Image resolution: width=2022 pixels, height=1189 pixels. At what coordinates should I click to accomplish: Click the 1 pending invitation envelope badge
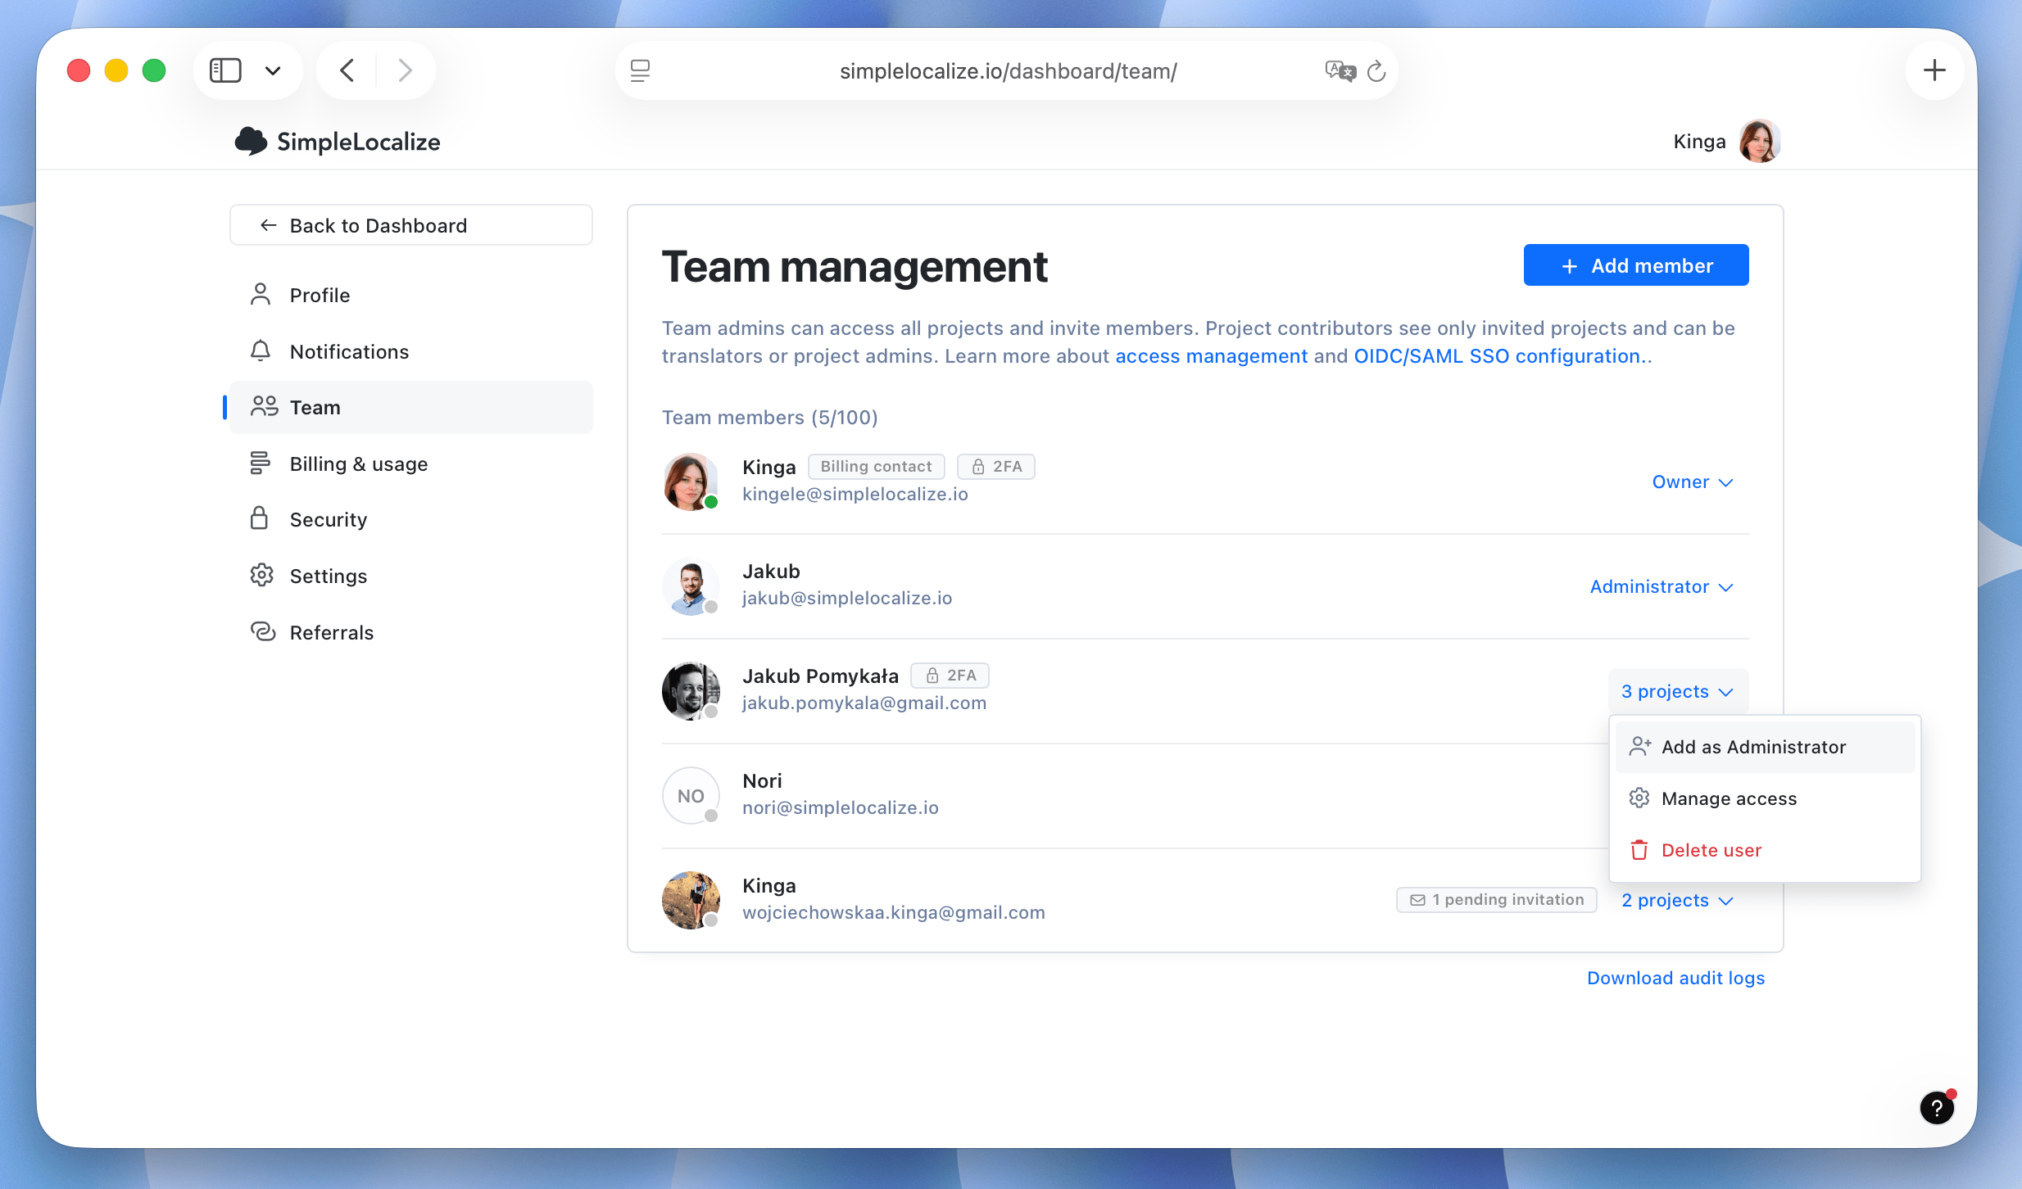[1497, 900]
